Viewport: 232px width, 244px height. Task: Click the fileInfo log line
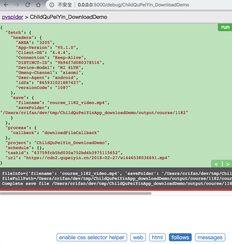(x=117, y=173)
